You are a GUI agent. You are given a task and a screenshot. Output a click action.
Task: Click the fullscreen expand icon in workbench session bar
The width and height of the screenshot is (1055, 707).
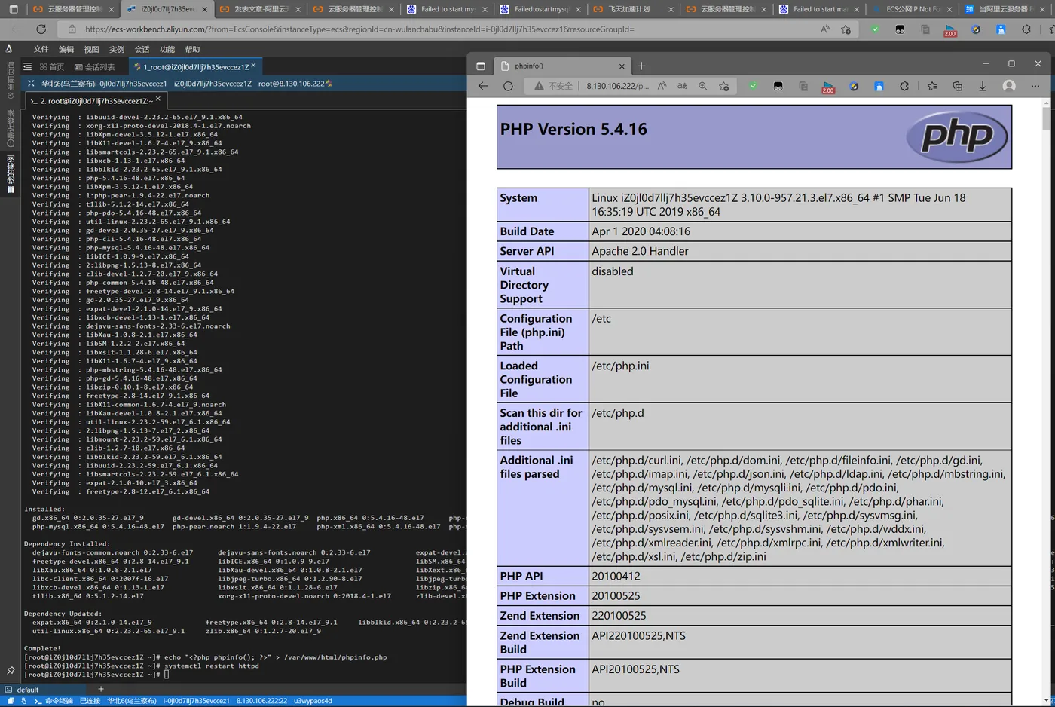click(x=31, y=84)
